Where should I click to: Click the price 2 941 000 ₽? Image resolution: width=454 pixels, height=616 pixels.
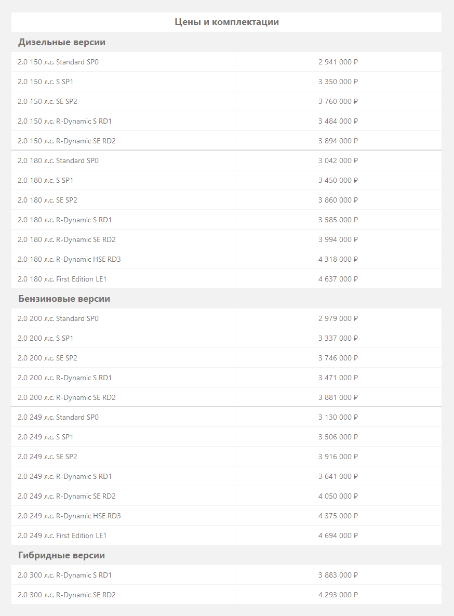[338, 62]
